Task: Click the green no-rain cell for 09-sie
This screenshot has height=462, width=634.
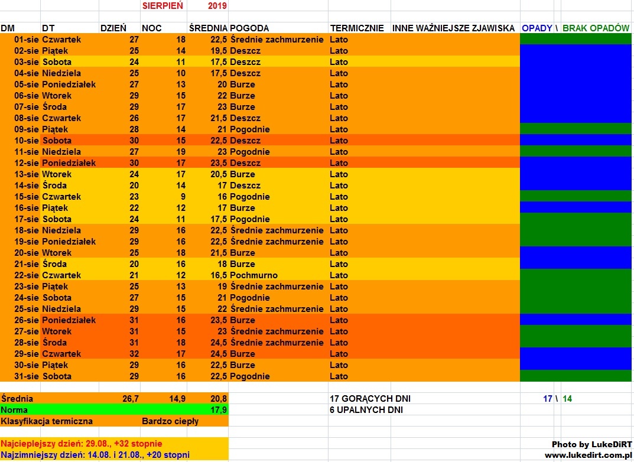Action: pyautogui.click(x=576, y=129)
